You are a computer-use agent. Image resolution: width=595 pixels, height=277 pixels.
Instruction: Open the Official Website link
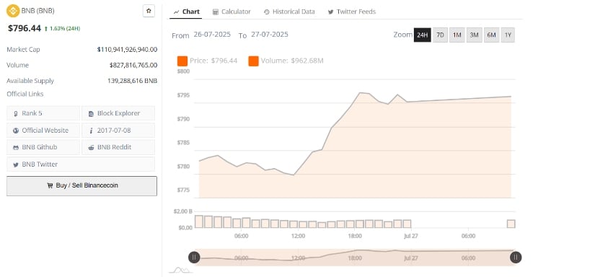click(43, 130)
